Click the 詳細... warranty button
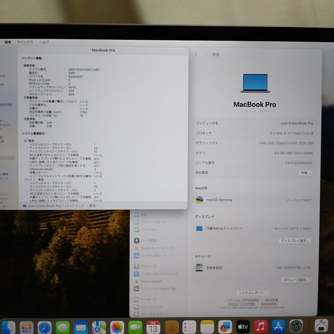Screen dimensions: 334x334 pyautogui.click(x=306, y=173)
